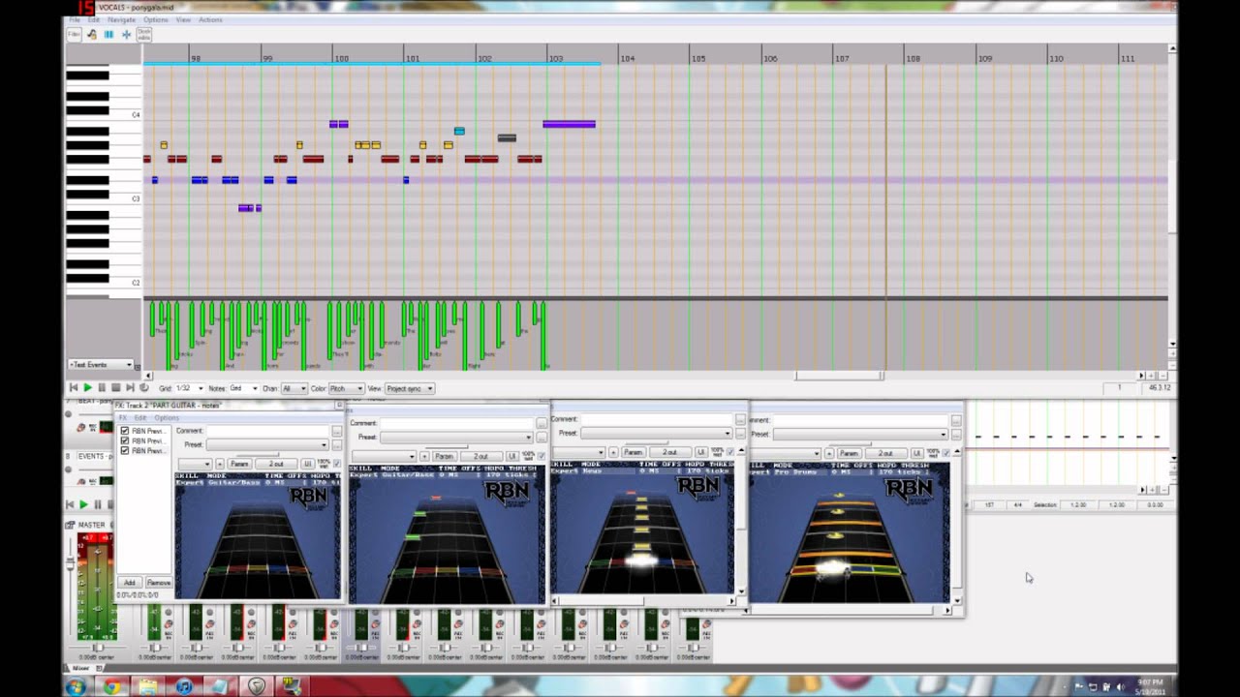The width and height of the screenshot is (1240, 697).
Task: Click rewind on the main REAPER transport
Action: pos(70,504)
